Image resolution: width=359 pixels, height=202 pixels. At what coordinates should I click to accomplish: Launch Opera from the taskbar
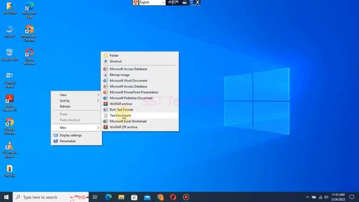tap(173, 197)
